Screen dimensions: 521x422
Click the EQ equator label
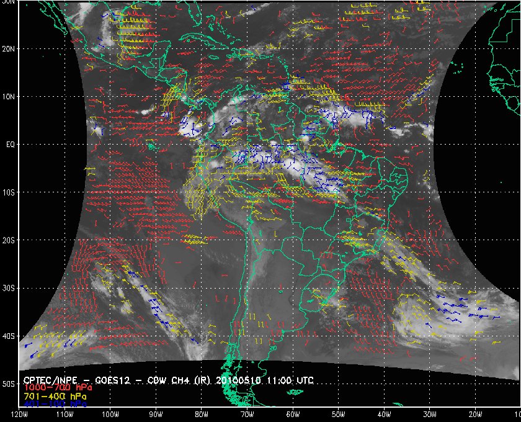pos(11,145)
